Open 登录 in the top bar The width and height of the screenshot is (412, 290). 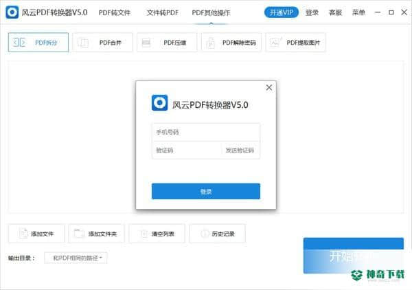coord(312,12)
